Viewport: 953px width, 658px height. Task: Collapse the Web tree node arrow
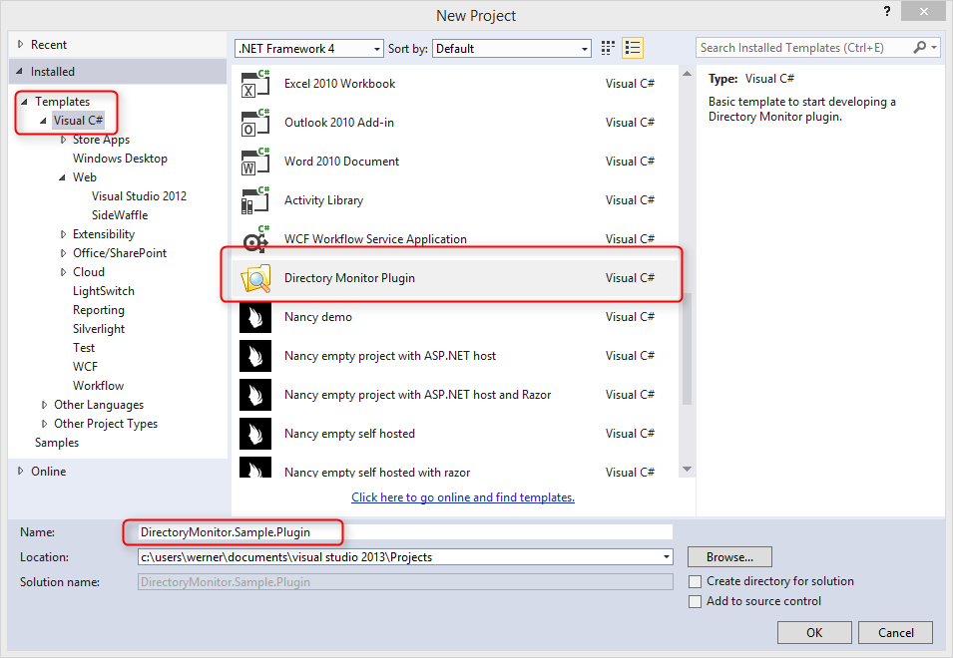tap(62, 177)
